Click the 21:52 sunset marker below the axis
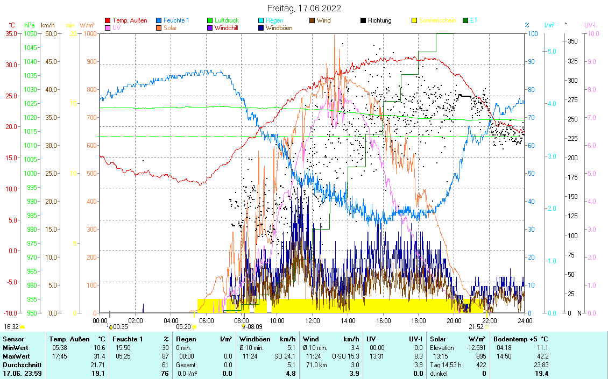The image size is (608, 379). pyautogui.click(x=476, y=326)
